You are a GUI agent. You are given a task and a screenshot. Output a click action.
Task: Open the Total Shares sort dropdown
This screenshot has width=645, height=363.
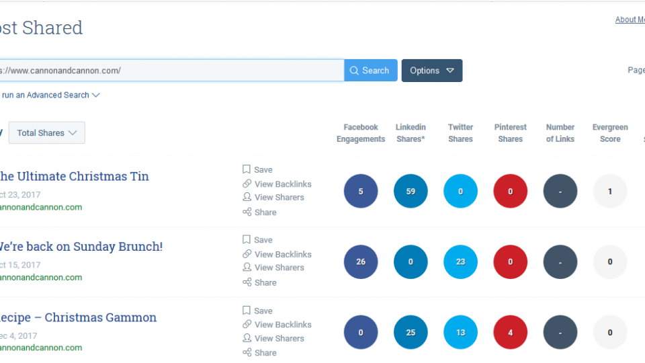(47, 132)
